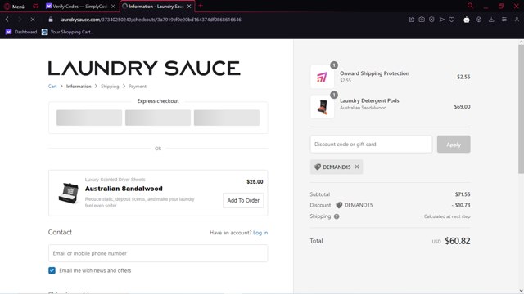The width and height of the screenshot is (524, 294).
Task: Open the Opera Menu button
Action: [14, 7]
